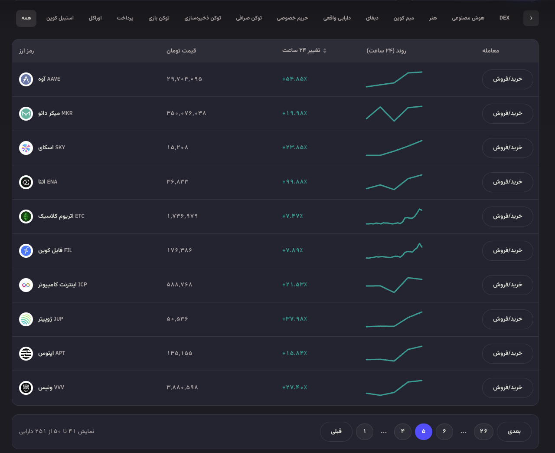This screenshot has width=555, height=453.
Task: Click the قیمت تومان column header
Action: pyautogui.click(x=181, y=51)
